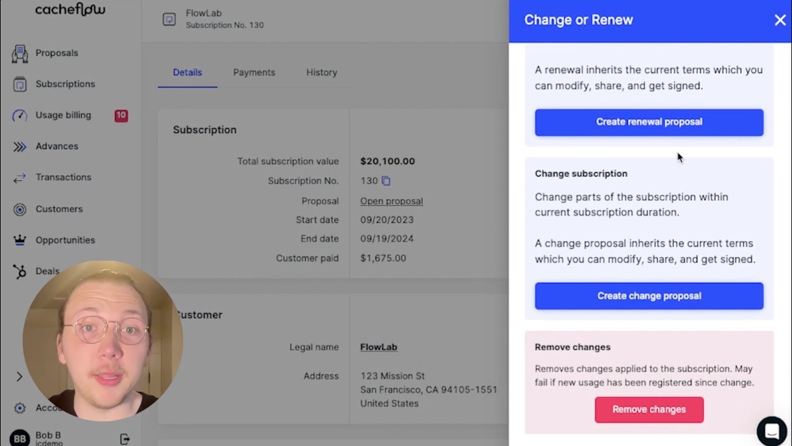Open Usage billing gauge icon

pos(20,115)
